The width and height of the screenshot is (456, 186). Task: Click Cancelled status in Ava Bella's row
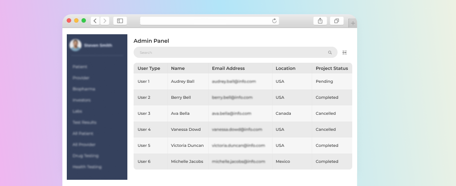pyautogui.click(x=326, y=113)
